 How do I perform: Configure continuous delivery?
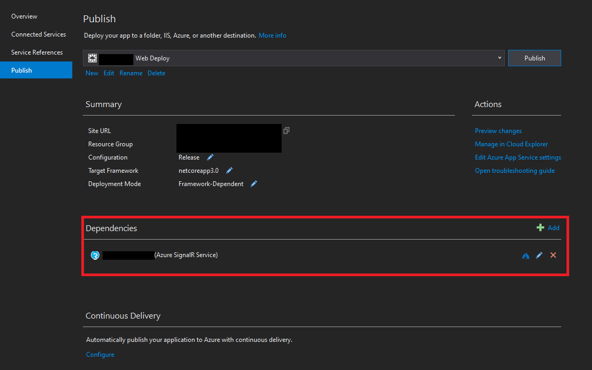coord(100,354)
